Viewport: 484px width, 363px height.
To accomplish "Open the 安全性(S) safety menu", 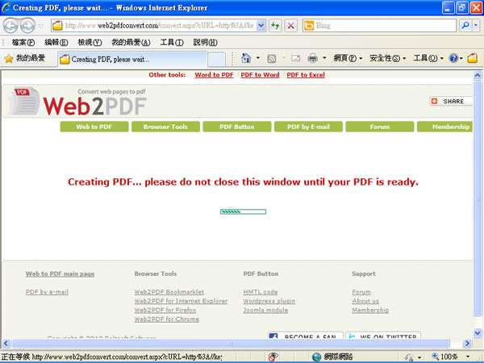I will click(388, 58).
